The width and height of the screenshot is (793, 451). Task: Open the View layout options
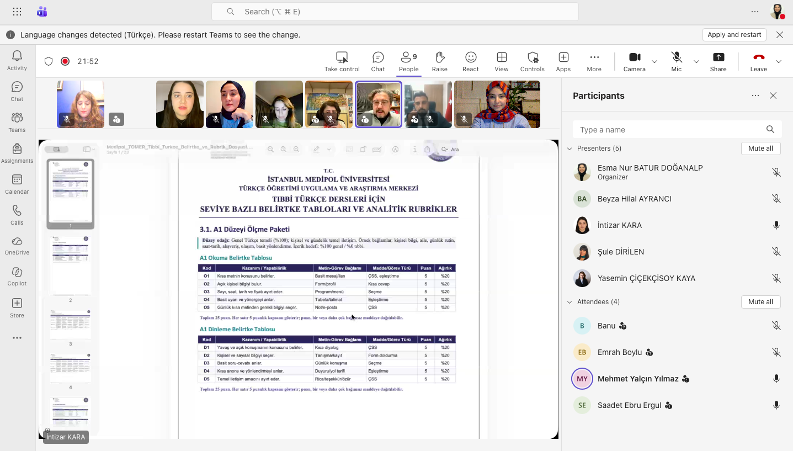pyautogui.click(x=502, y=62)
